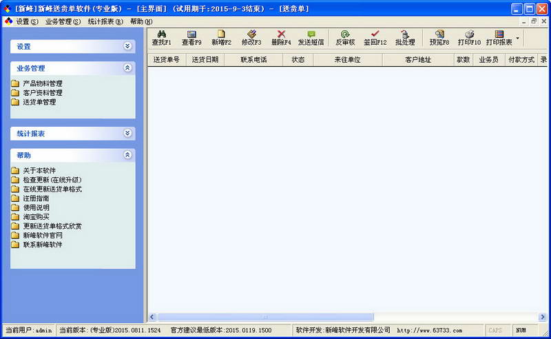Click the 款数 column header

click(464, 60)
